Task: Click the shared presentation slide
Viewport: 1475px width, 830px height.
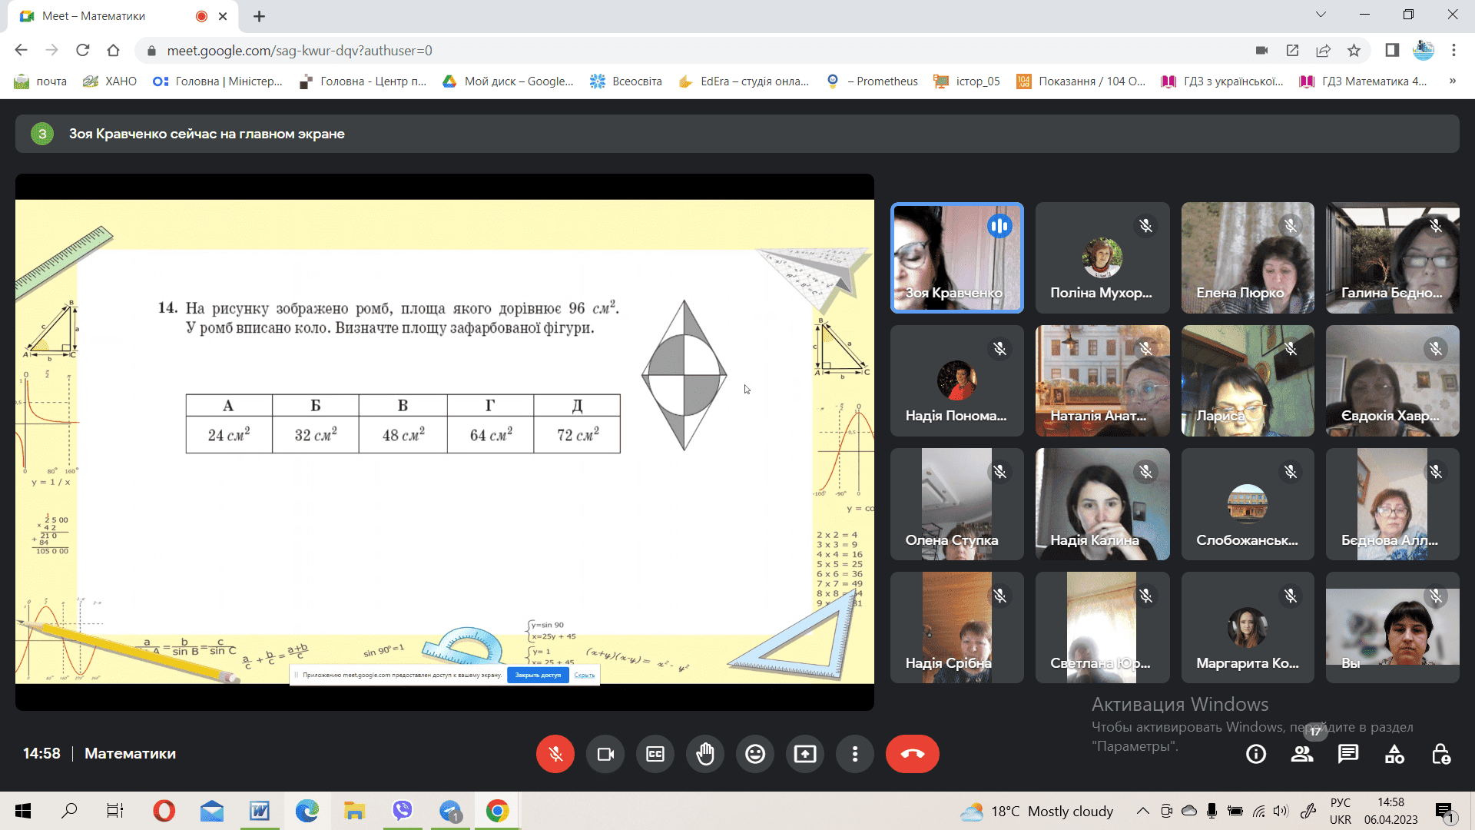Action: click(445, 442)
